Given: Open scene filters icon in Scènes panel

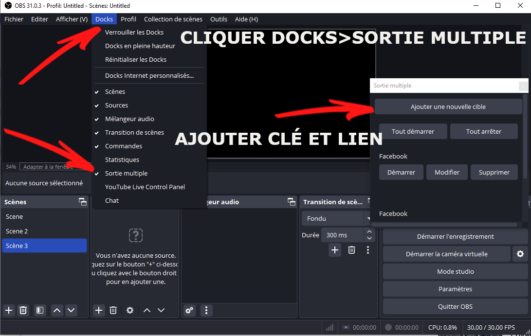Looking at the screenshot, I should 40,310.
